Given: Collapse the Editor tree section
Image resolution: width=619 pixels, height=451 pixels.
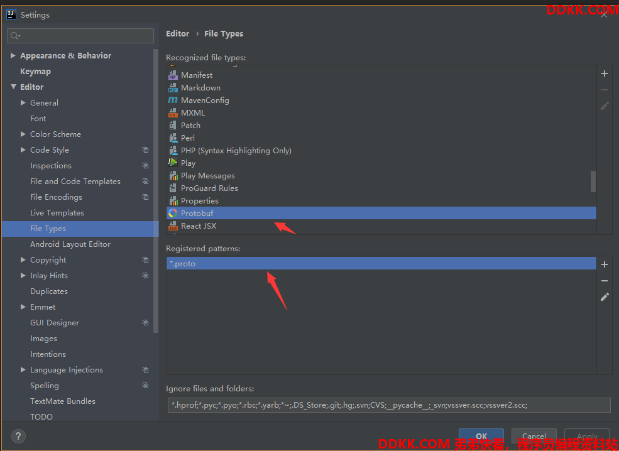Looking at the screenshot, I should [x=13, y=87].
